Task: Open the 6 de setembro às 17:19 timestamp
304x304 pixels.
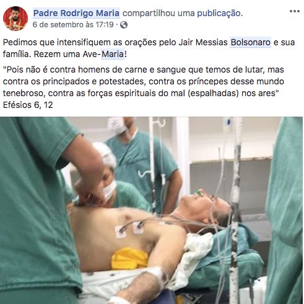Action: pos(73,25)
